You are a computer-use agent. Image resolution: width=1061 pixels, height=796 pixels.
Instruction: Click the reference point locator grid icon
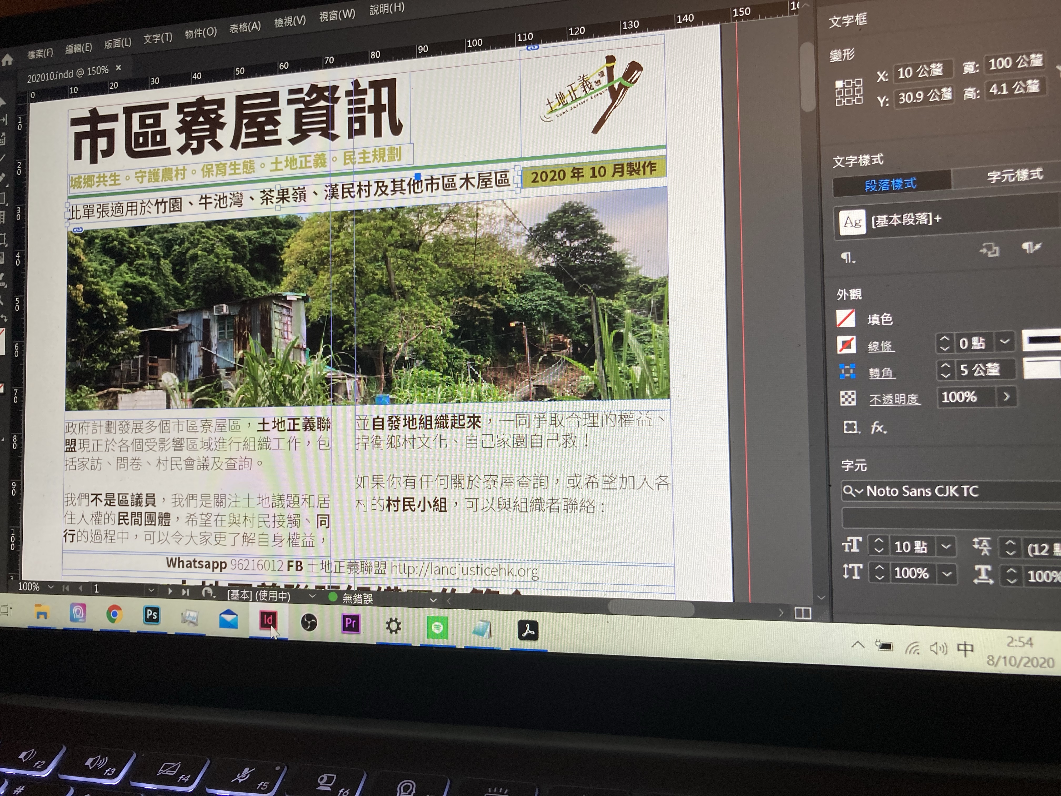point(849,92)
